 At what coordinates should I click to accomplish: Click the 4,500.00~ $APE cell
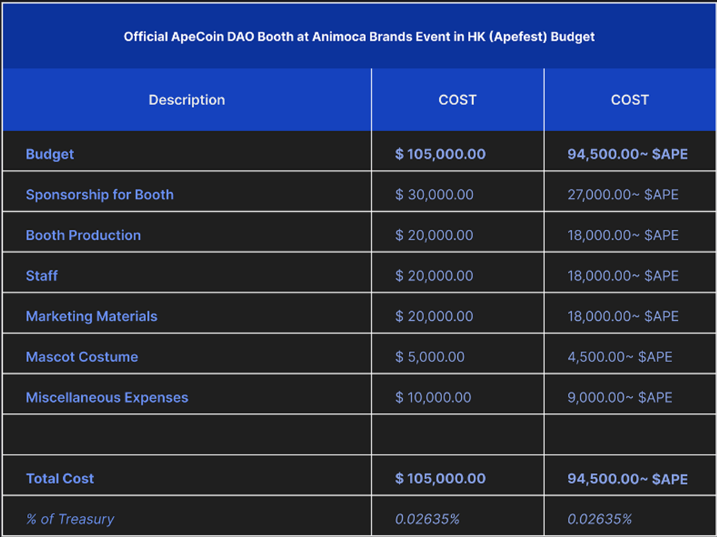tap(619, 357)
